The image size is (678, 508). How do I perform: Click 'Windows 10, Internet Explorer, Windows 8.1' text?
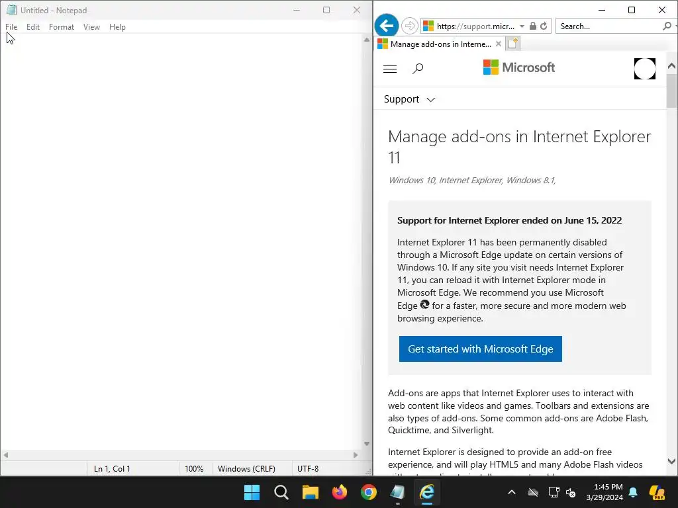tap(472, 180)
